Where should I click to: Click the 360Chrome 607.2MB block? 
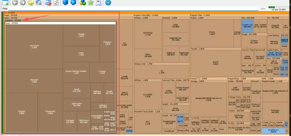(x=84, y=121)
